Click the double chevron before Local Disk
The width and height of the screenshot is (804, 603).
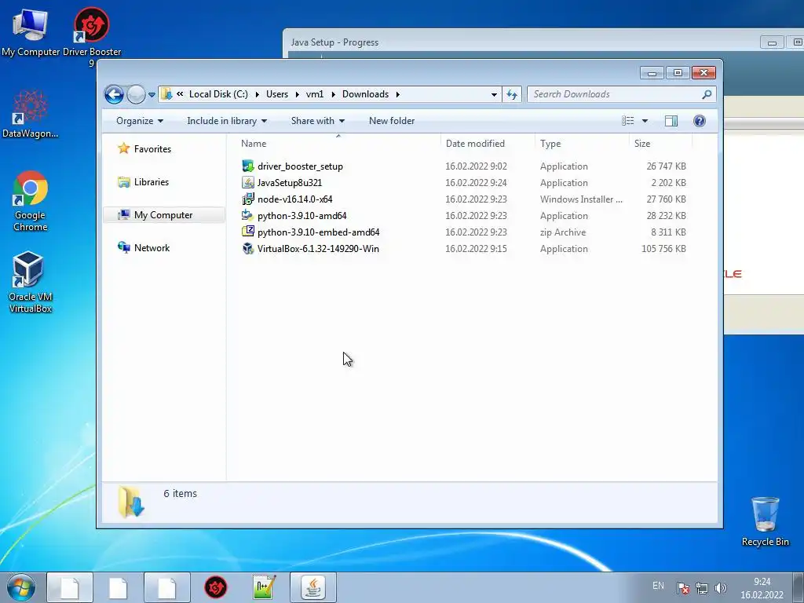click(x=180, y=94)
